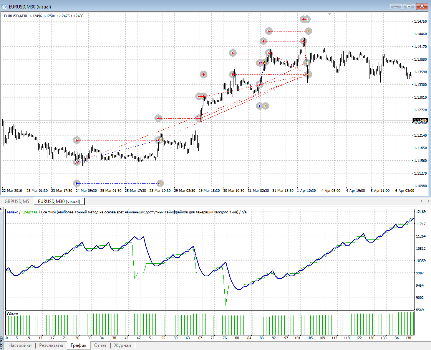
Task: Click the 1.14750 price axis label
Action: tap(421, 21)
